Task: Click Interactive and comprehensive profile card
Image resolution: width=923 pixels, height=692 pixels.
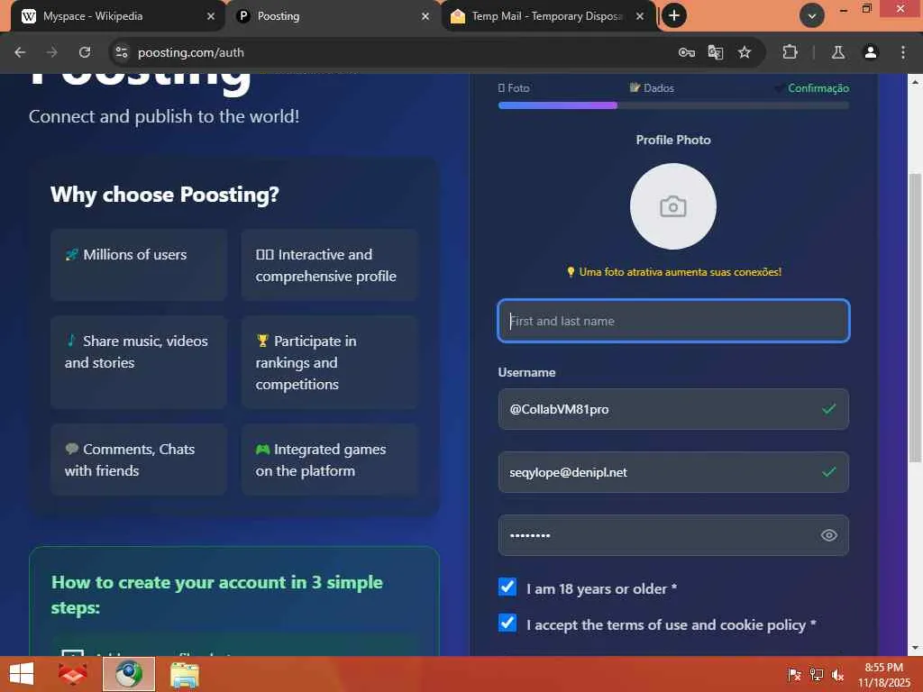Action: click(330, 265)
